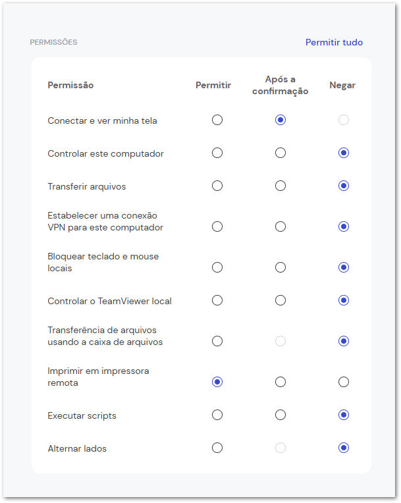The width and height of the screenshot is (401, 503).
Task: Select Após a confirmação for Transferir arquivos
Action: click(x=281, y=186)
